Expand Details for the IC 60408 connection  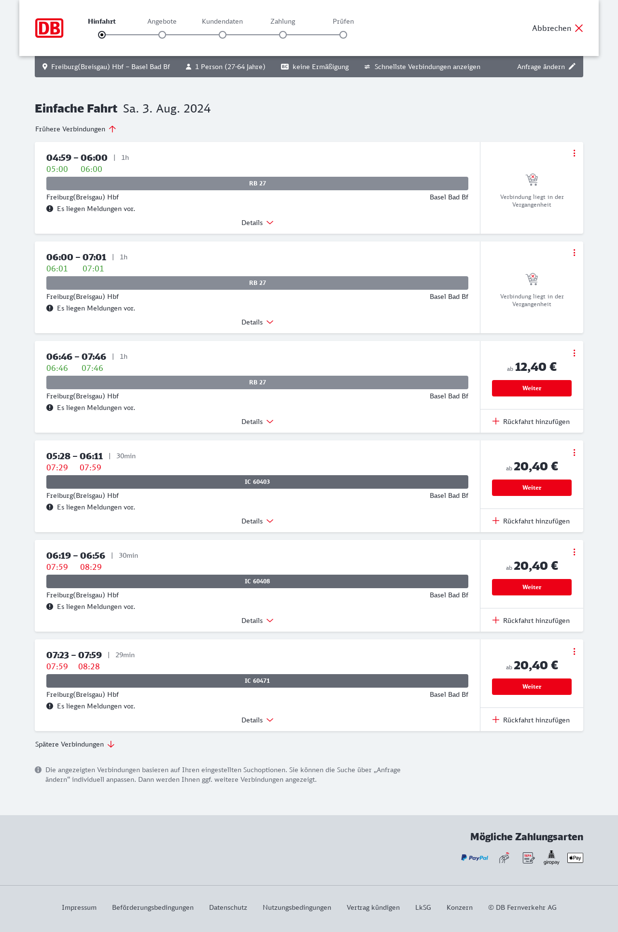[257, 621]
